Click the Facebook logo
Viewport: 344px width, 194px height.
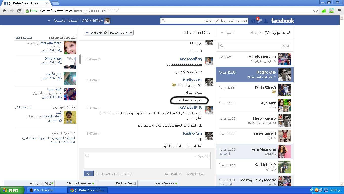[283, 21]
